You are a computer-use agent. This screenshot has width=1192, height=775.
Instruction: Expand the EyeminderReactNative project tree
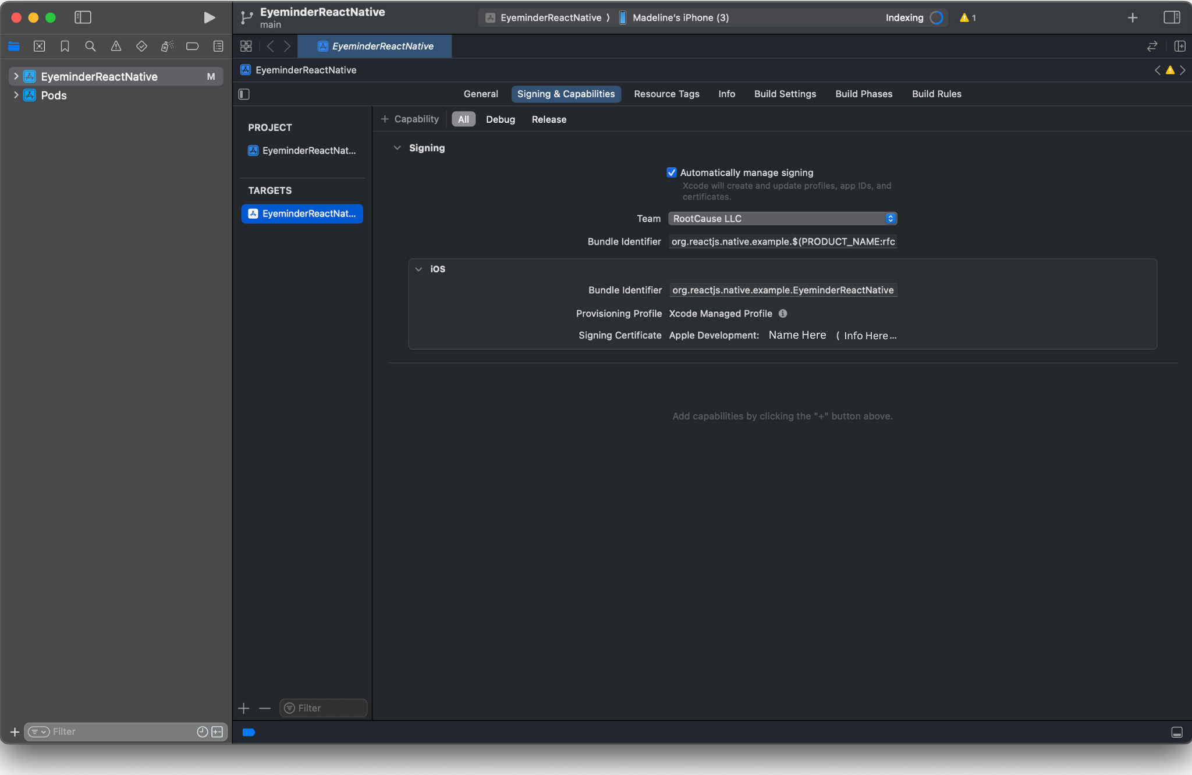[x=16, y=76]
